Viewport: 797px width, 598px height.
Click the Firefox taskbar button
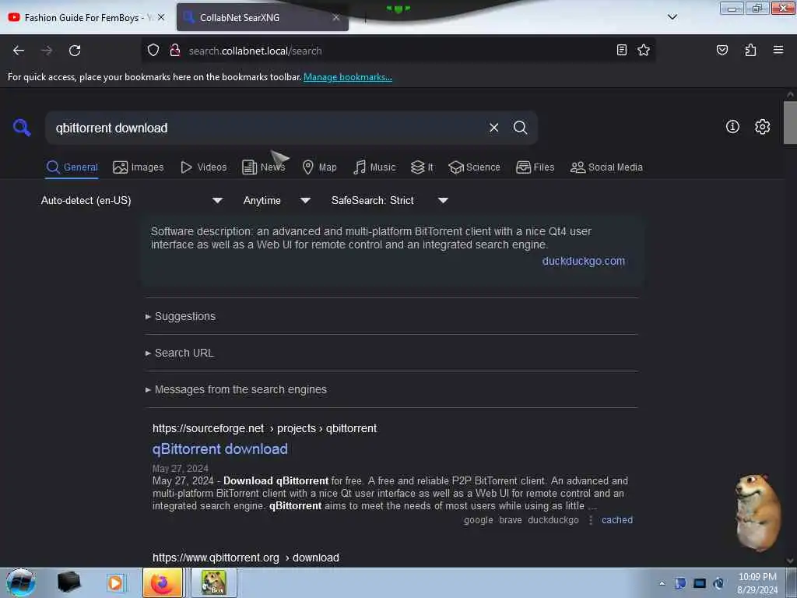163,582
